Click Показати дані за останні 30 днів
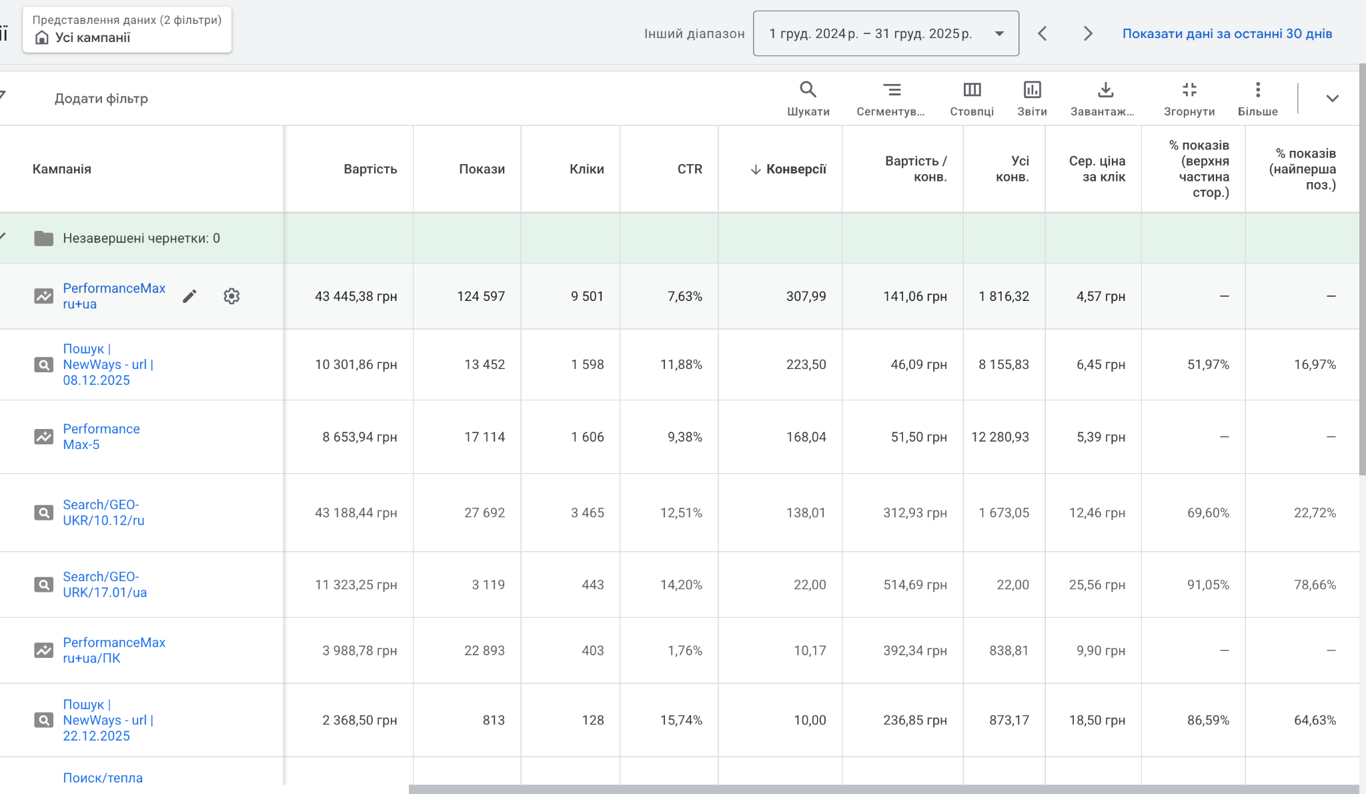Image resolution: width=1366 pixels, height=794 pixels. click(1227, 33)
